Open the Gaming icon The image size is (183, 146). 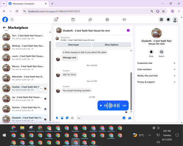click(x=124, y=19)
